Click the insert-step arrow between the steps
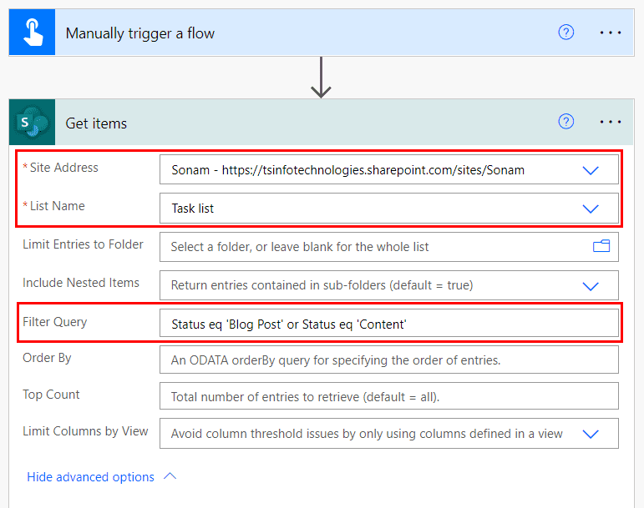Image resolution: width=644 pixels, height=508 pixels. 321,77
